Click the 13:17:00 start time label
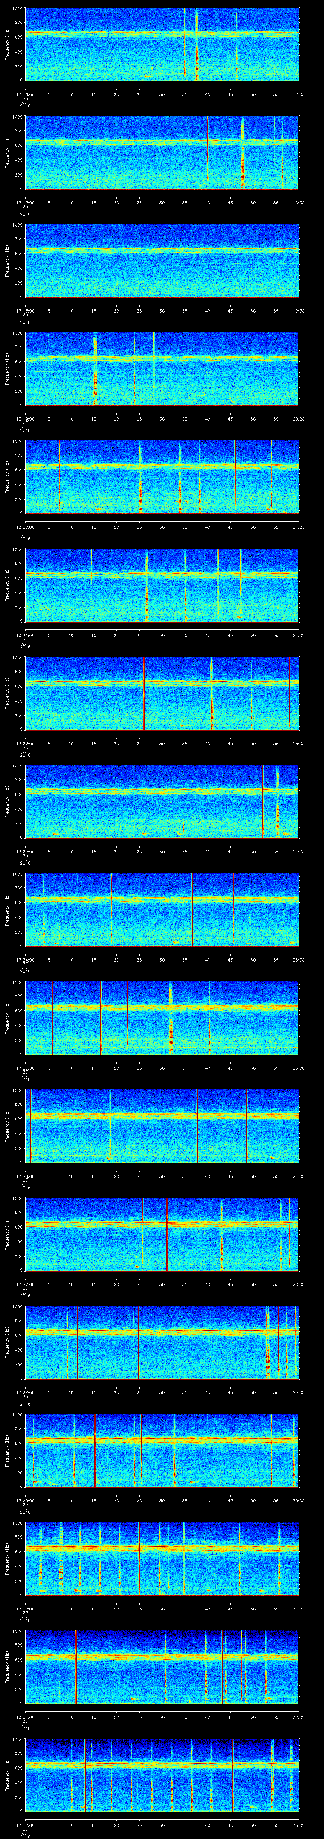Viewport: 324px width, 1839px height. 25,203
